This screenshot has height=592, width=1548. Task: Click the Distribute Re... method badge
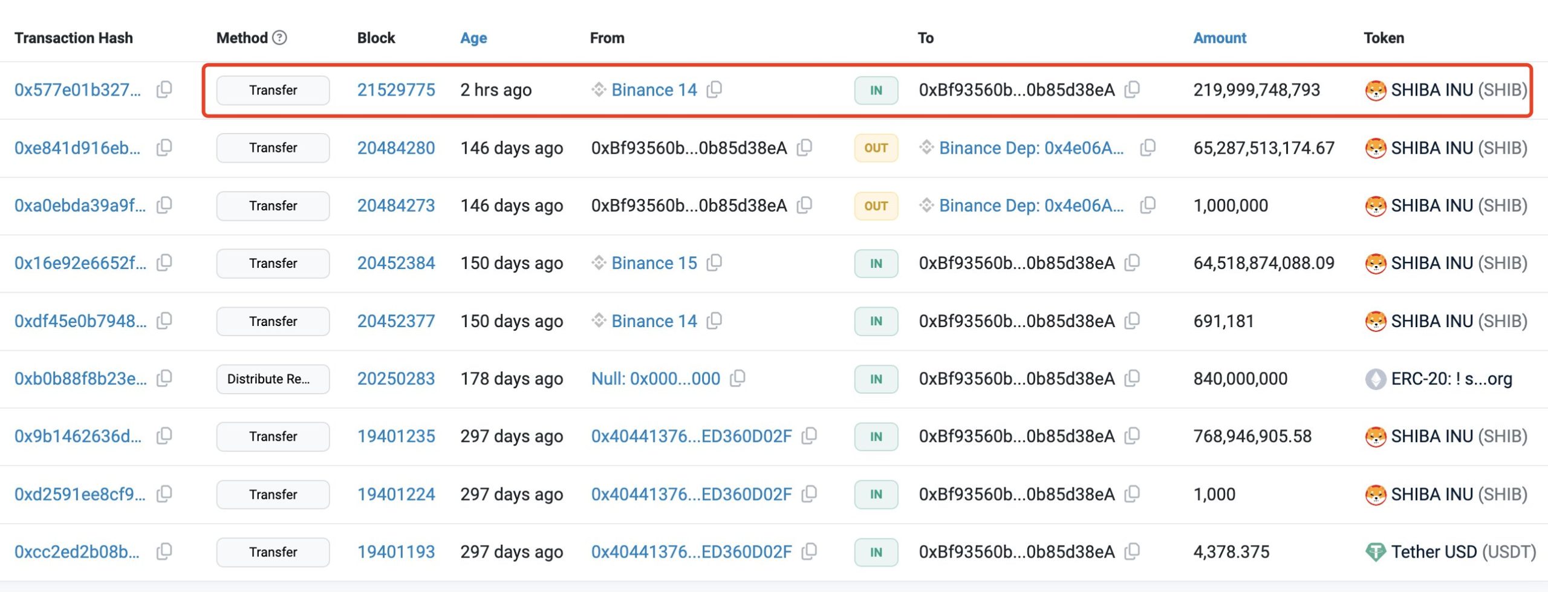click(x=273, y=379)
